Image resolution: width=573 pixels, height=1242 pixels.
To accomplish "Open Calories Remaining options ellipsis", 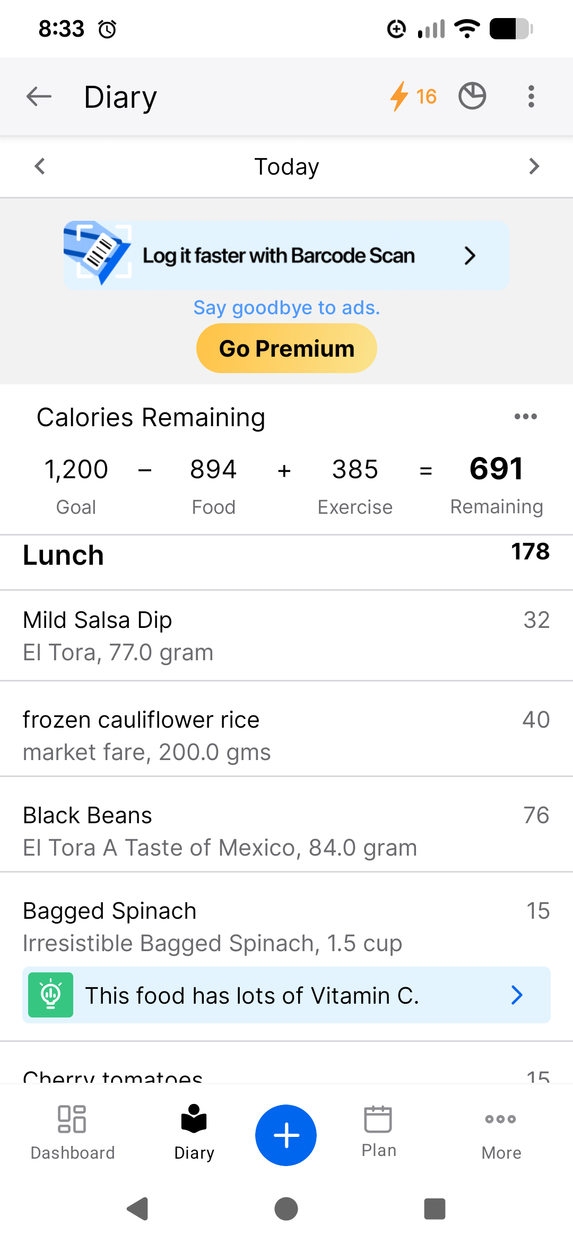I will (x=525, y=417).
